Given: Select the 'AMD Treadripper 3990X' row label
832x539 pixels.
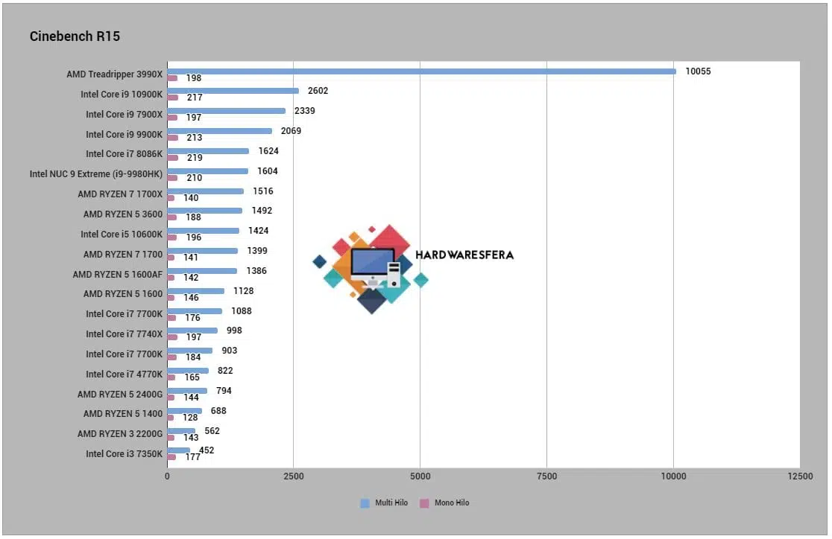Looking at the screenshot, I should tap(115, 74).
